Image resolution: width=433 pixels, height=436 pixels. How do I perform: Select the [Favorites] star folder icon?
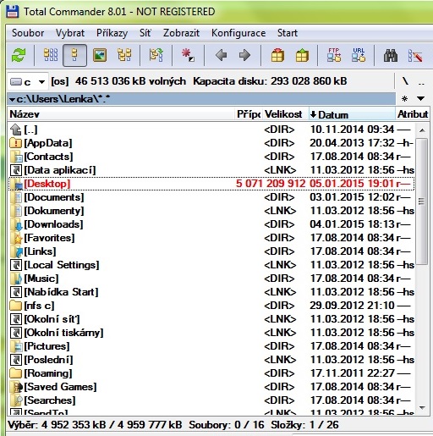(16, 238)
